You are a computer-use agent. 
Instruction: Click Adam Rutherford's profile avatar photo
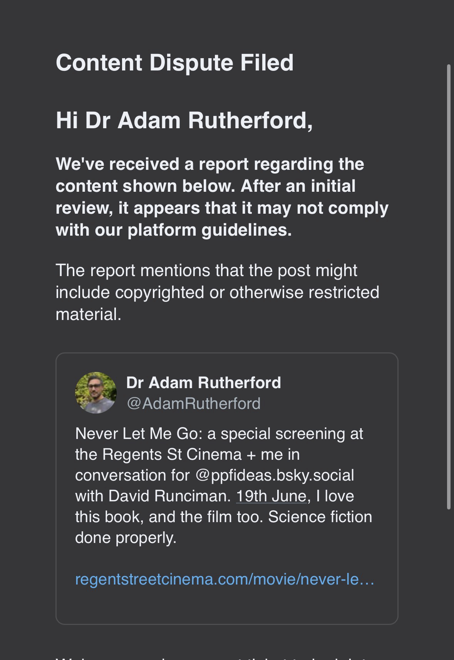pyautogui.click(x=95, y=393)
